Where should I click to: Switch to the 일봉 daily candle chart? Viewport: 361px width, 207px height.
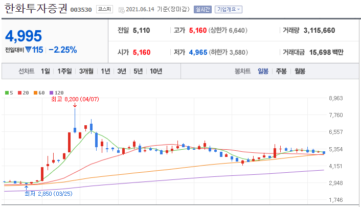tap(263, 72)
